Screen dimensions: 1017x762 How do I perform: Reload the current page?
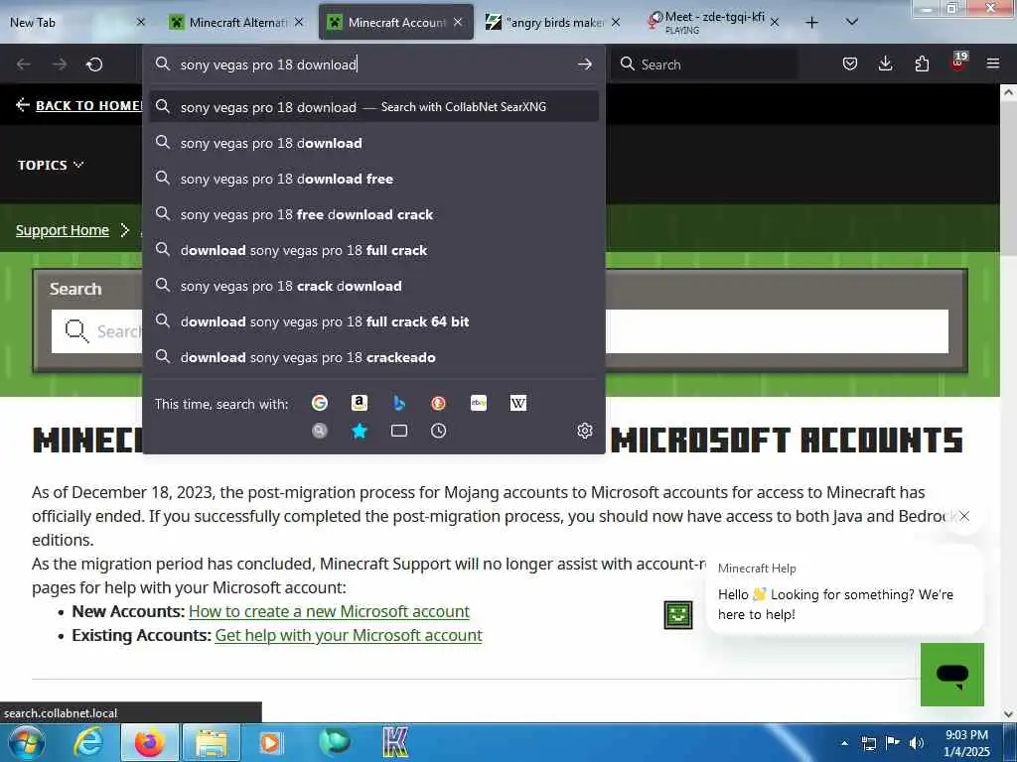click(94, 64)
